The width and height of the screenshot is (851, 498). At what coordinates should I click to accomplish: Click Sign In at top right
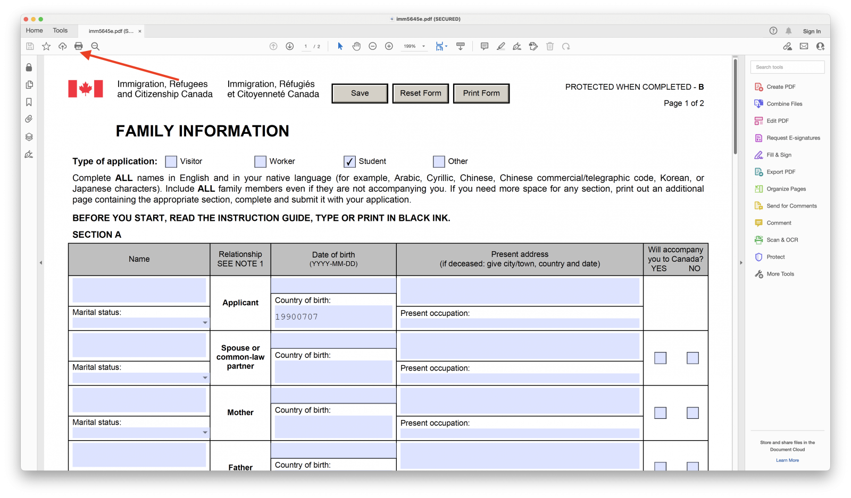[x=812, y=31]
